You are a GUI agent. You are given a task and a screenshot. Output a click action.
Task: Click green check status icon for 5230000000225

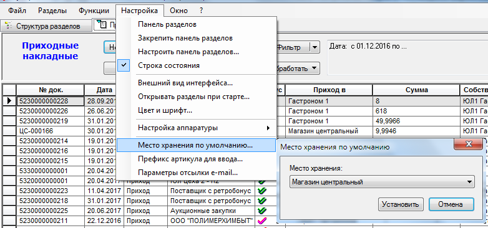(x=262, y=211)
